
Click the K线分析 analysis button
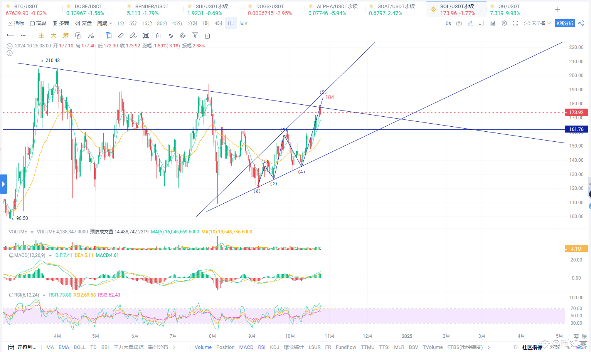point(565,23)
